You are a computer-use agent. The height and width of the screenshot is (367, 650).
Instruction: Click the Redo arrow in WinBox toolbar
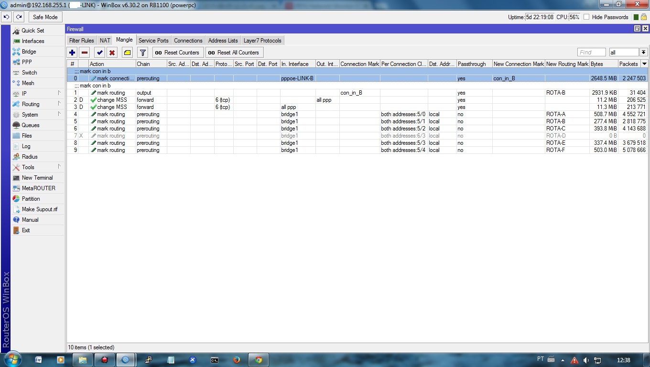pyautogui.click(x=19, y=17)
